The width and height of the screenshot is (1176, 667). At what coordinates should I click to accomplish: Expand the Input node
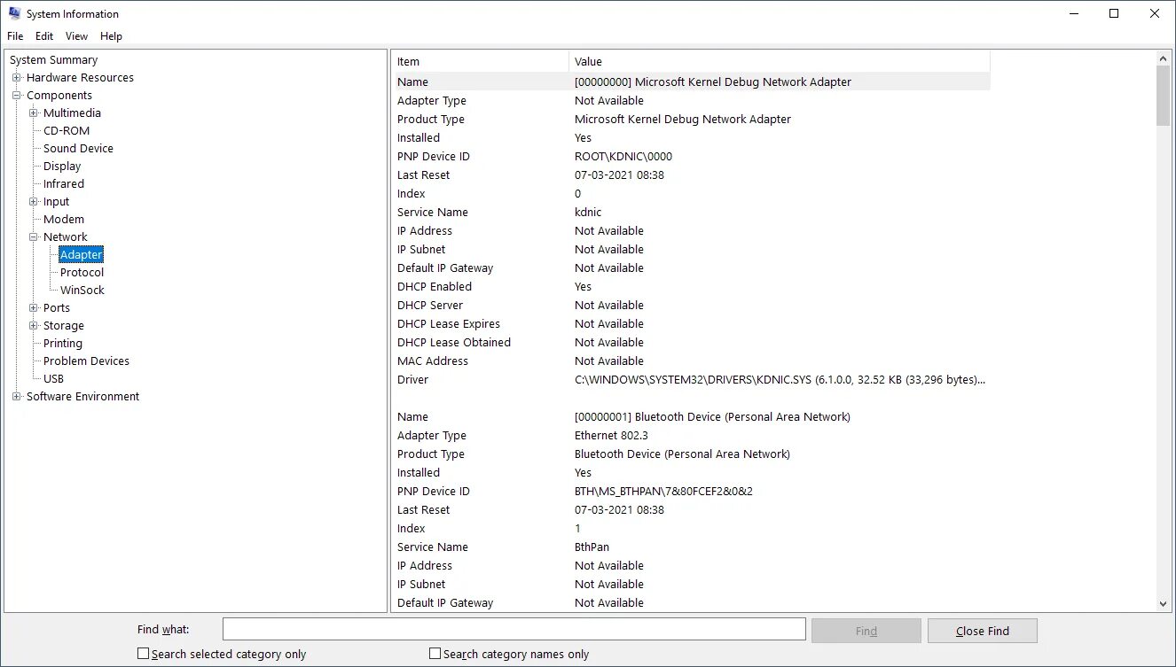point(34,202)
